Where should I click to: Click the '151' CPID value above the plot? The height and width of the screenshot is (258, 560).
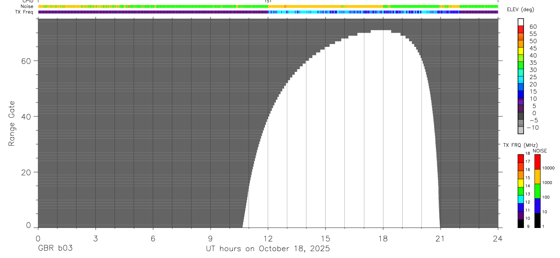coord(268,1)
